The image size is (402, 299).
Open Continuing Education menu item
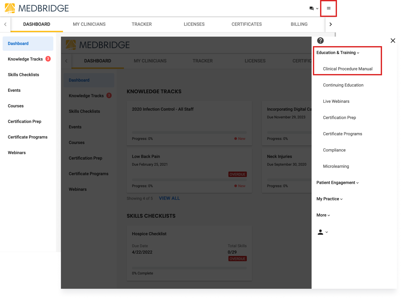pyautogui.click(x=343, y=85)
